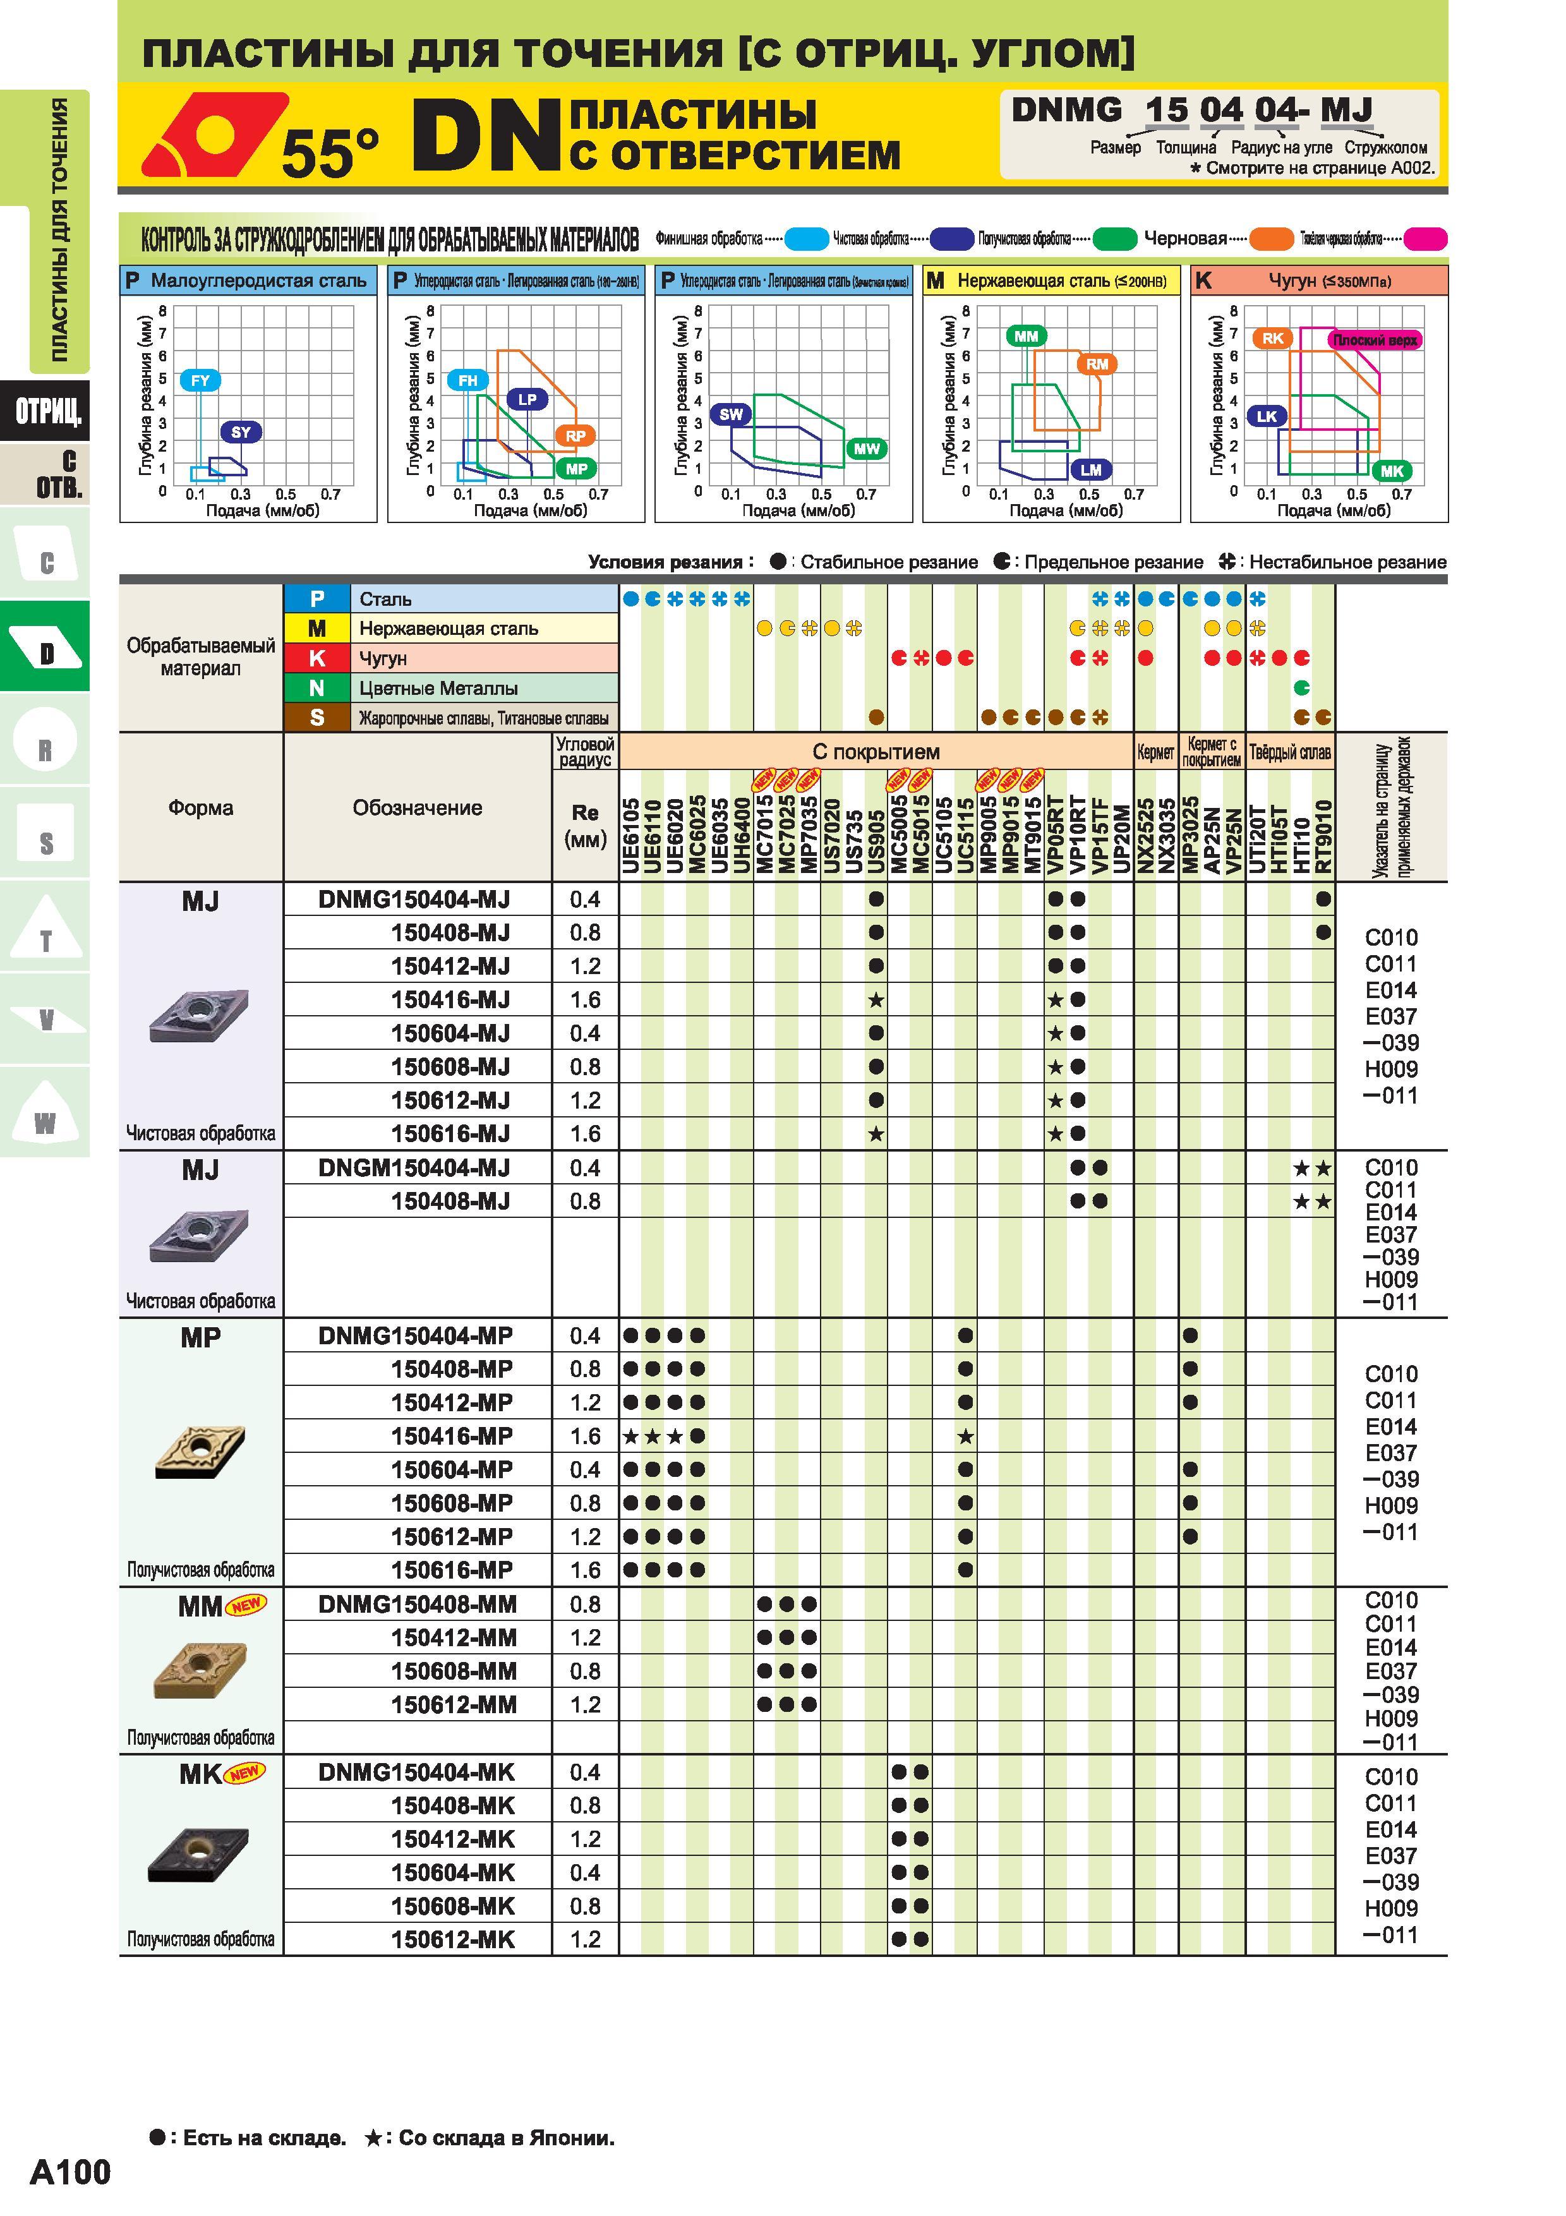Click the MC7015 grade column header

click(x=764, y=836)
